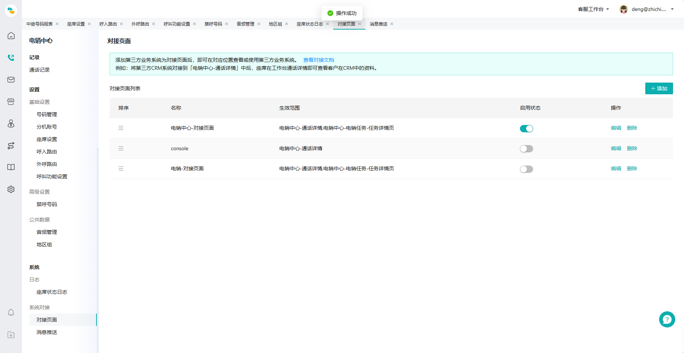This screenshot has height=353, width=684.
Task: Switch to the 座席设置 tab
Action: (x=76, y=24)
